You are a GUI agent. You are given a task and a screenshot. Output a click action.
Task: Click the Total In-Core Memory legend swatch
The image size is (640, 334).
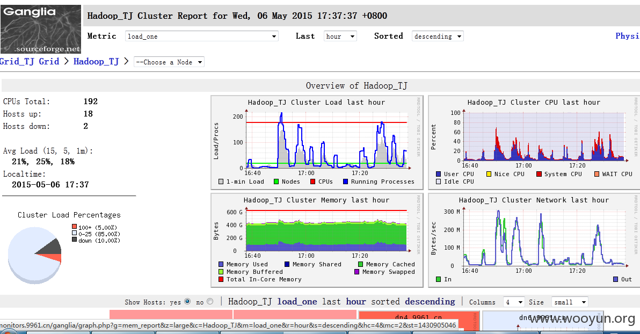[221, 279]
